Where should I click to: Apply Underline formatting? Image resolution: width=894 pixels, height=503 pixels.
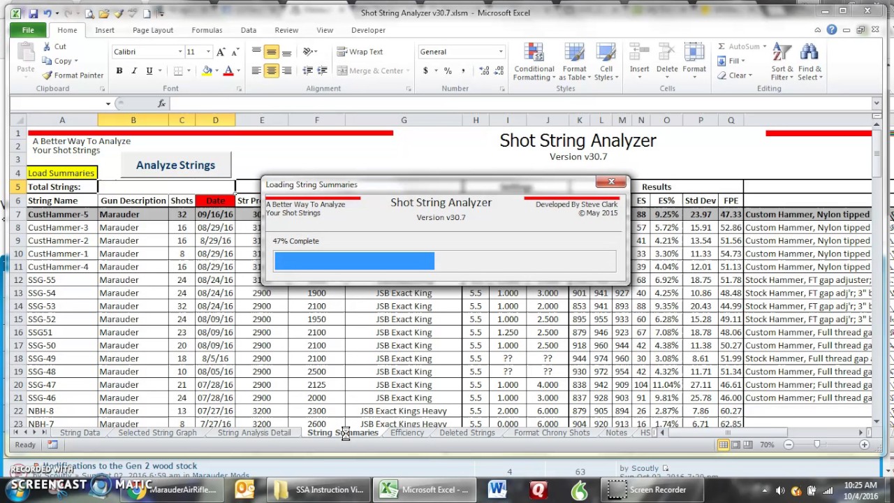tap(149, 71)
